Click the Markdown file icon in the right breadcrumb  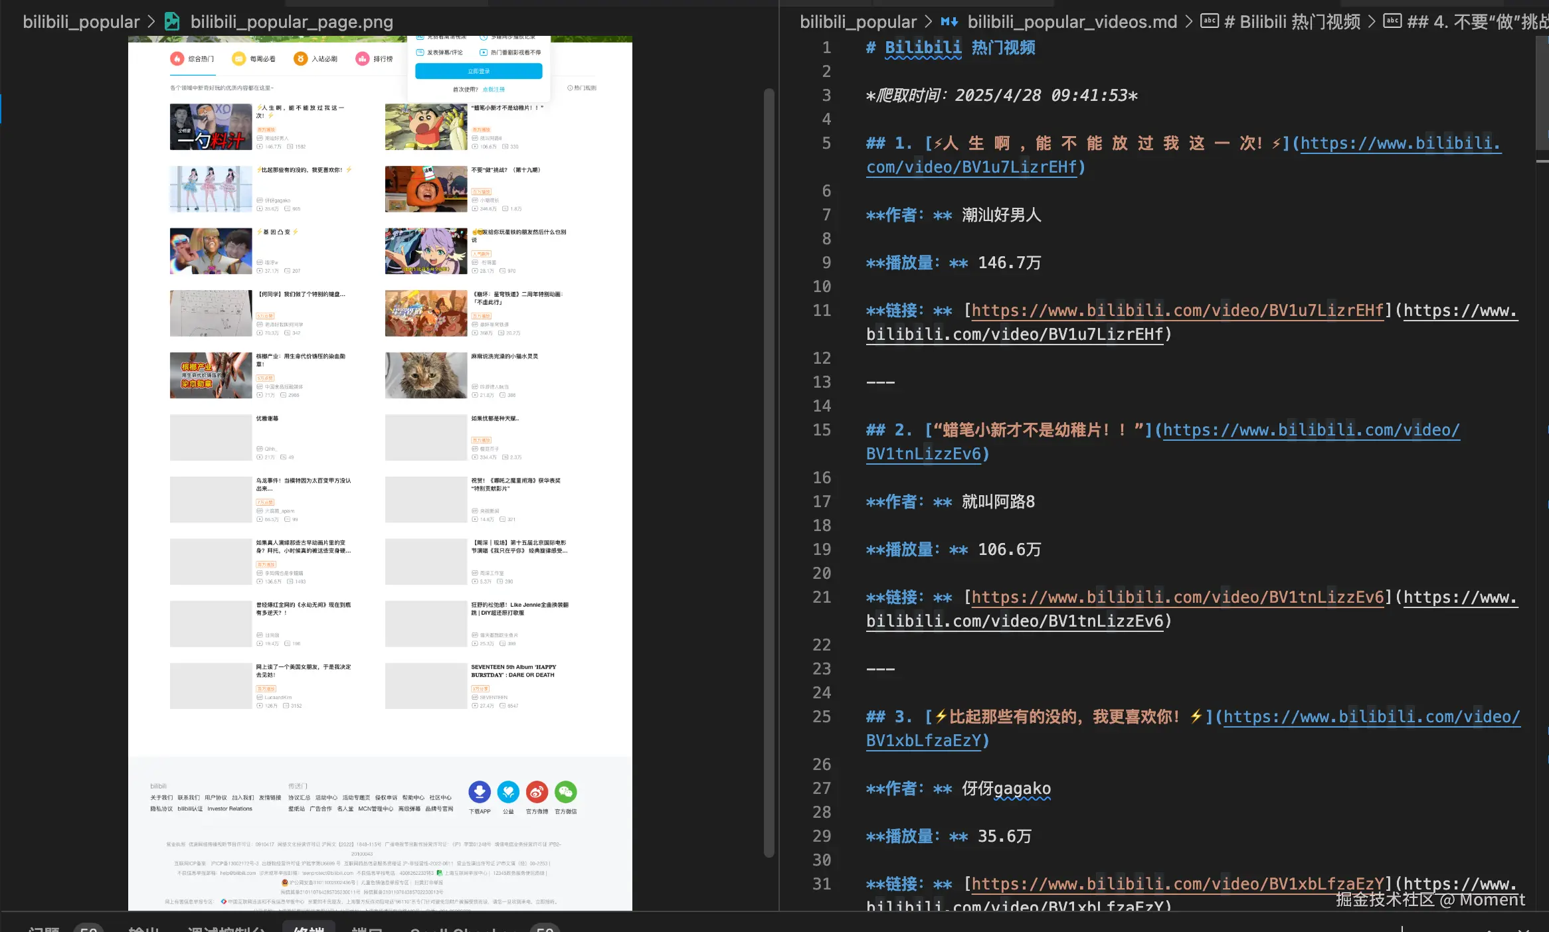tap(949, 22)
